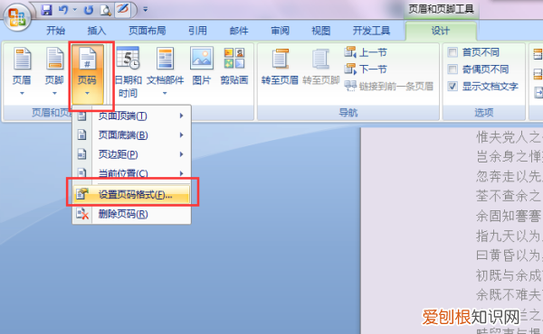Expand the 页眉 dropdown arrow
This screenshot has height=334, width=543.
22,93
